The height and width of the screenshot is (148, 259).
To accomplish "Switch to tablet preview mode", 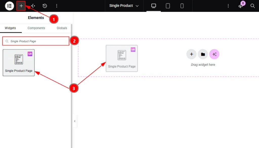I will point(168,6).
